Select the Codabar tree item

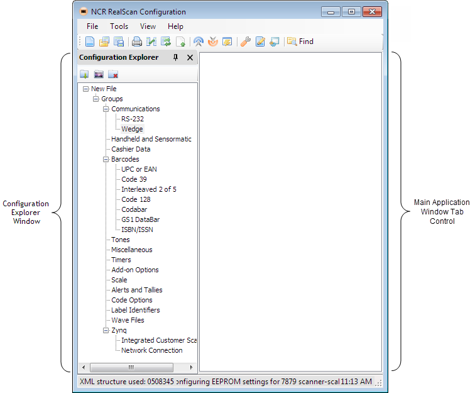click(x=134, y=209)
